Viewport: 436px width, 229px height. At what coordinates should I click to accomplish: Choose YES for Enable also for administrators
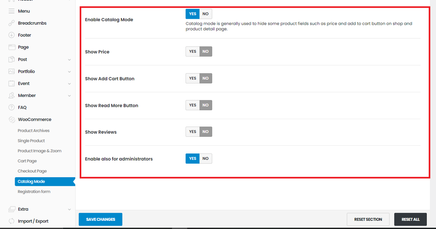(x=193, y=159)
